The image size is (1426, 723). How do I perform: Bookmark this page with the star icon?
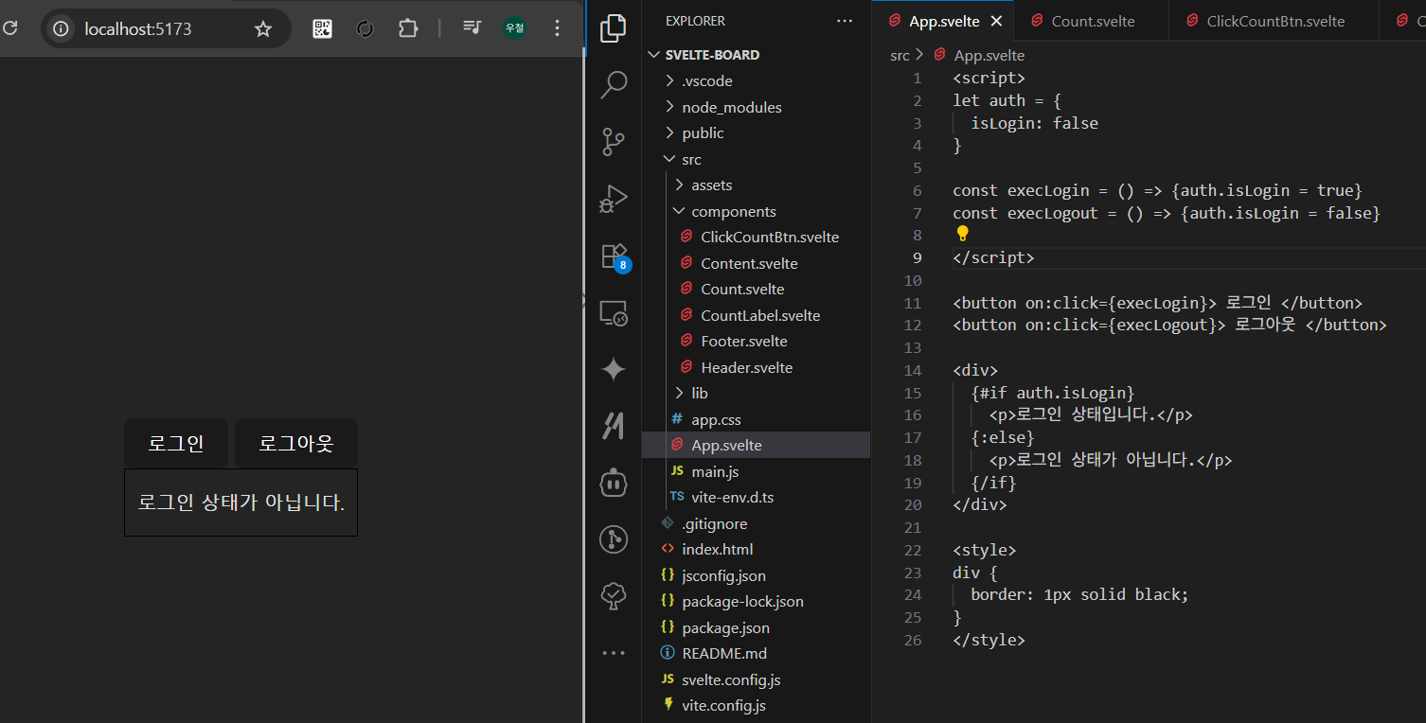tap(263, 28)
